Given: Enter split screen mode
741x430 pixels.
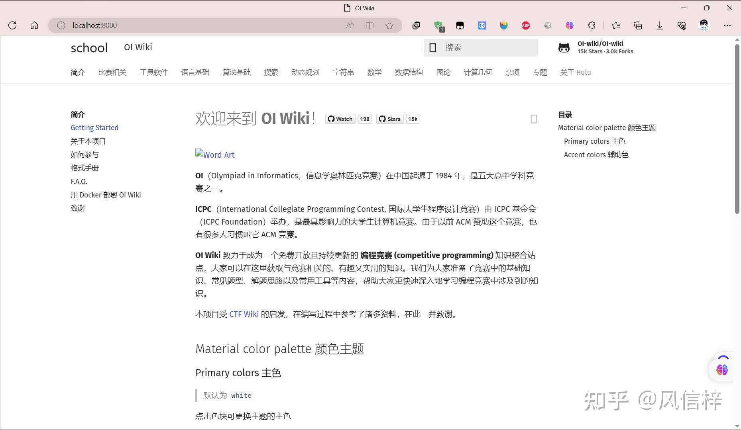Looking at the screenshot, I should 370,25.
